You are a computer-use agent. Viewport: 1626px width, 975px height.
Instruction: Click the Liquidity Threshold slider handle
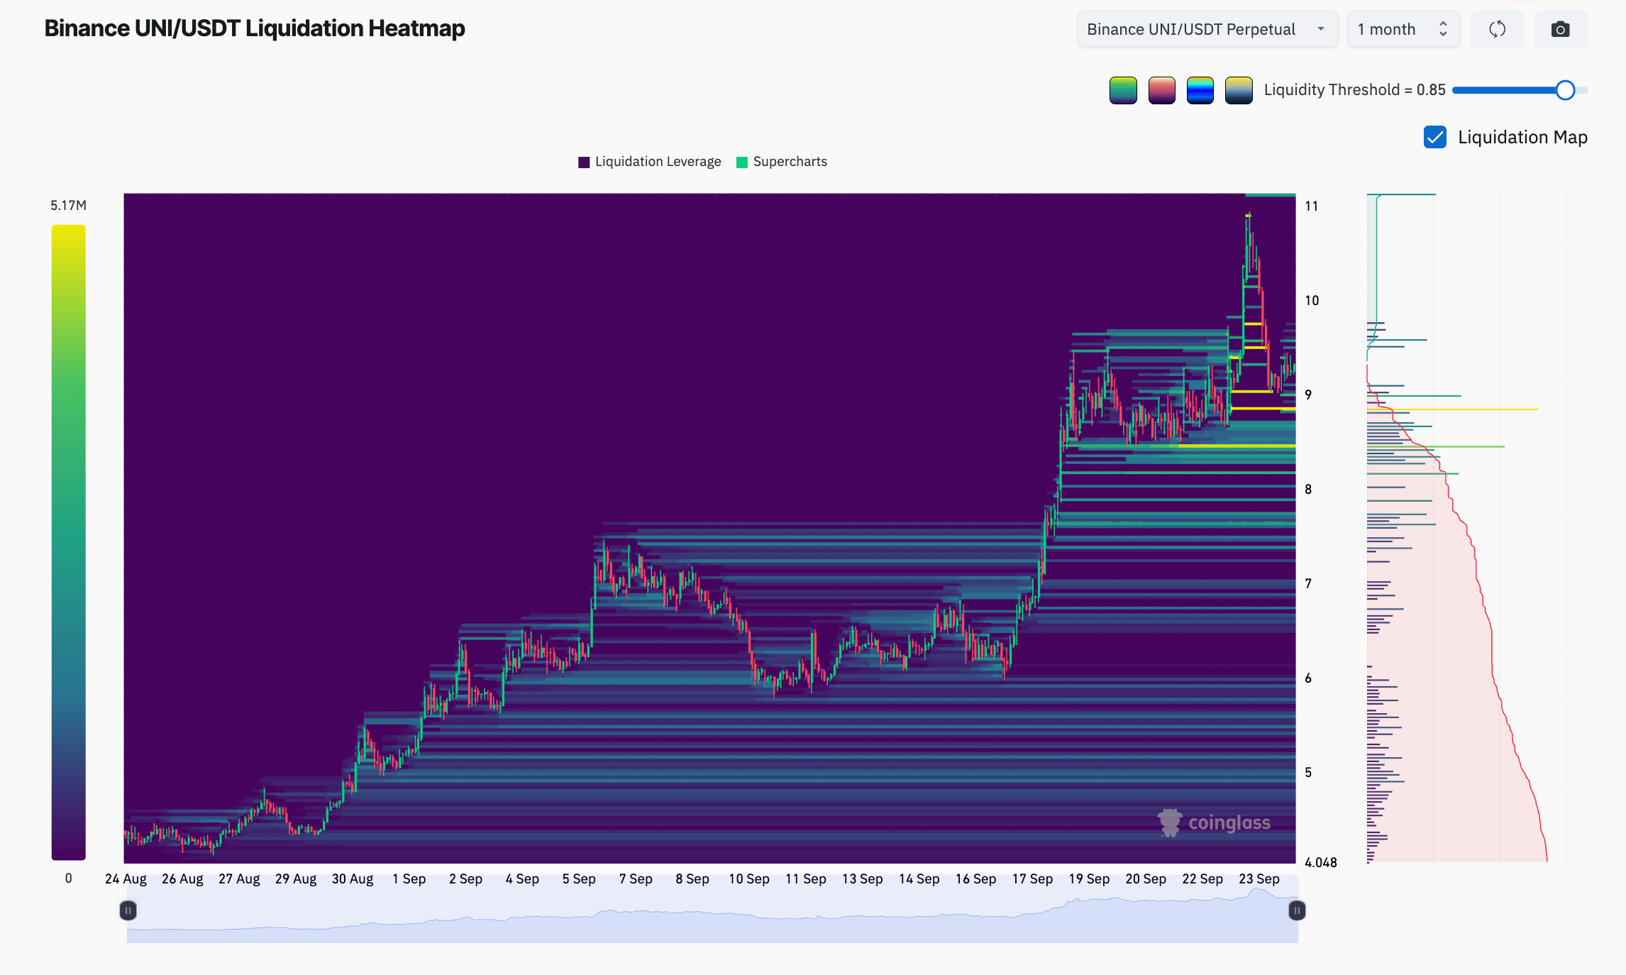(1565, 90)
